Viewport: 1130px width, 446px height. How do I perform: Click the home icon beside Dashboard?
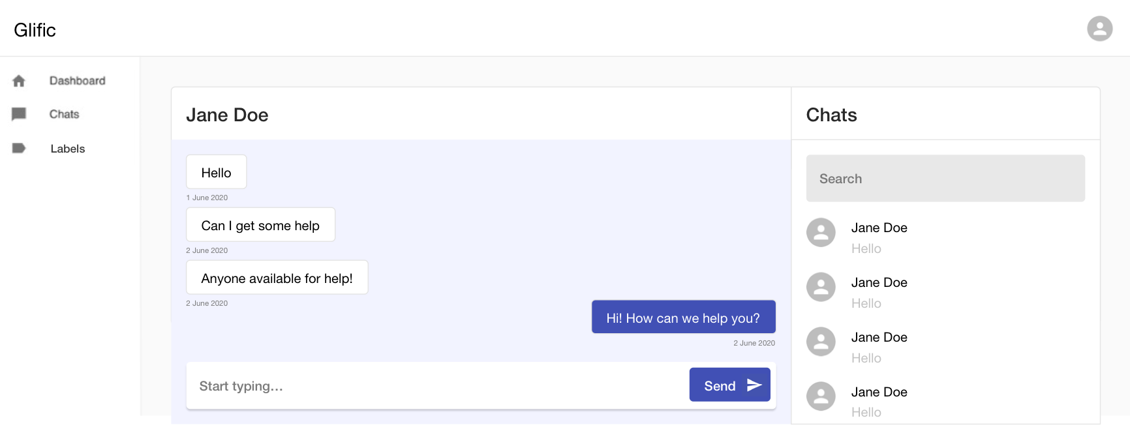click(x=19, y=81)
